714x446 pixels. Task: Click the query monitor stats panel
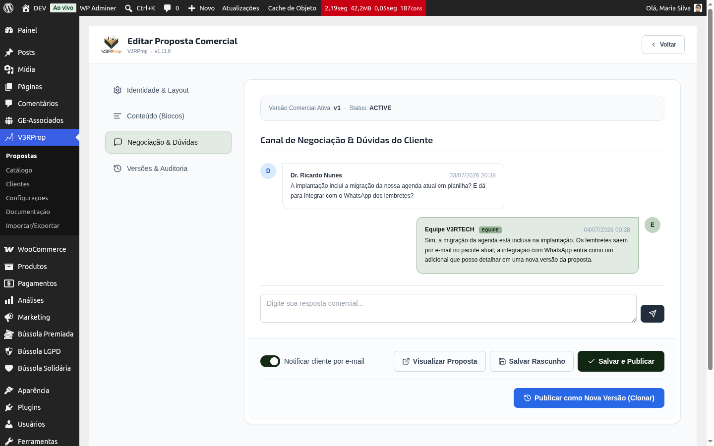(373, 8)
